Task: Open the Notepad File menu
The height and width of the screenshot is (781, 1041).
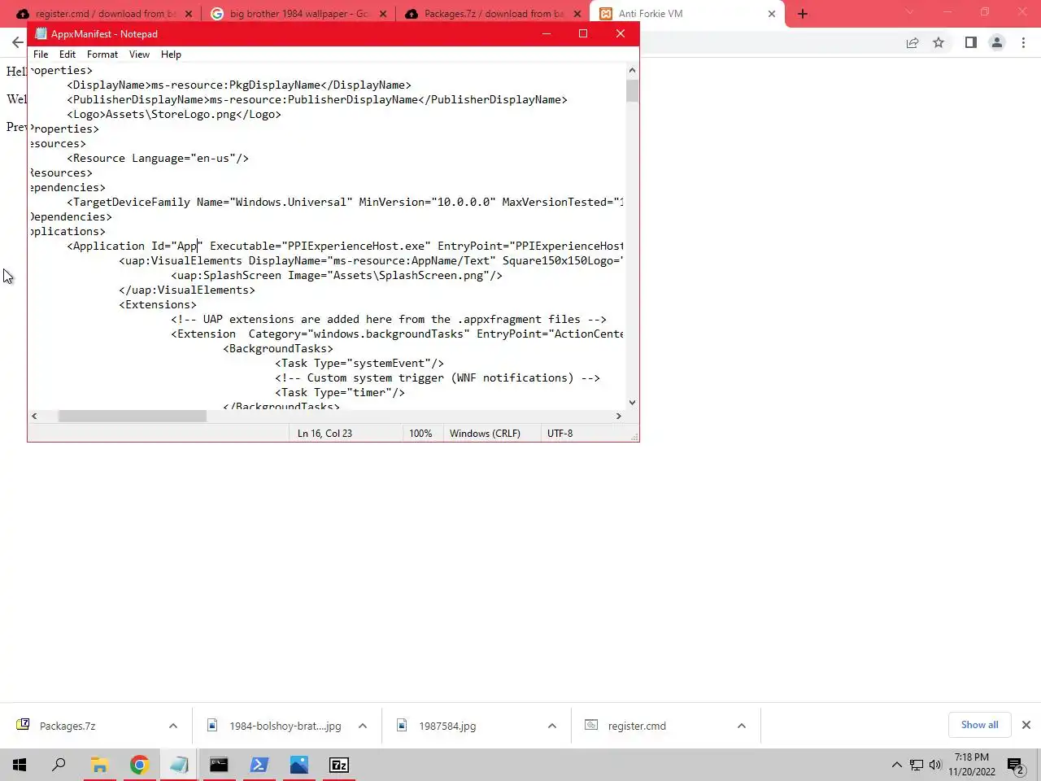Action: [41, 55]
